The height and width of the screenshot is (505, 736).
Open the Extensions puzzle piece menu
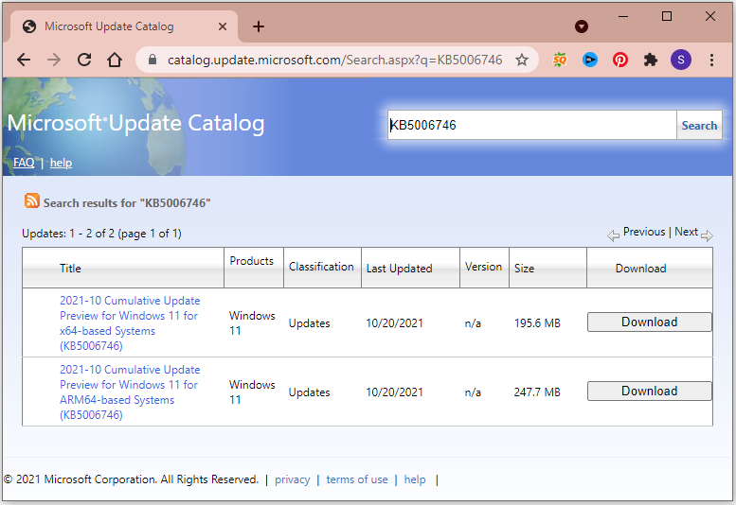651,60
